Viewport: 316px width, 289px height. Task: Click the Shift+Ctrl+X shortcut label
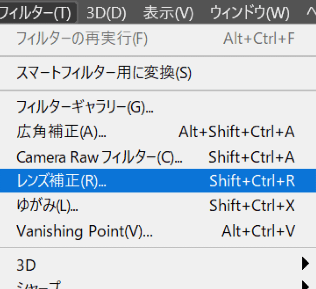(x=252, y=206)
